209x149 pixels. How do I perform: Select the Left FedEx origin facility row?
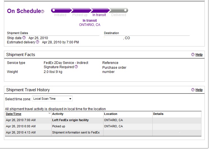point(70,120)
